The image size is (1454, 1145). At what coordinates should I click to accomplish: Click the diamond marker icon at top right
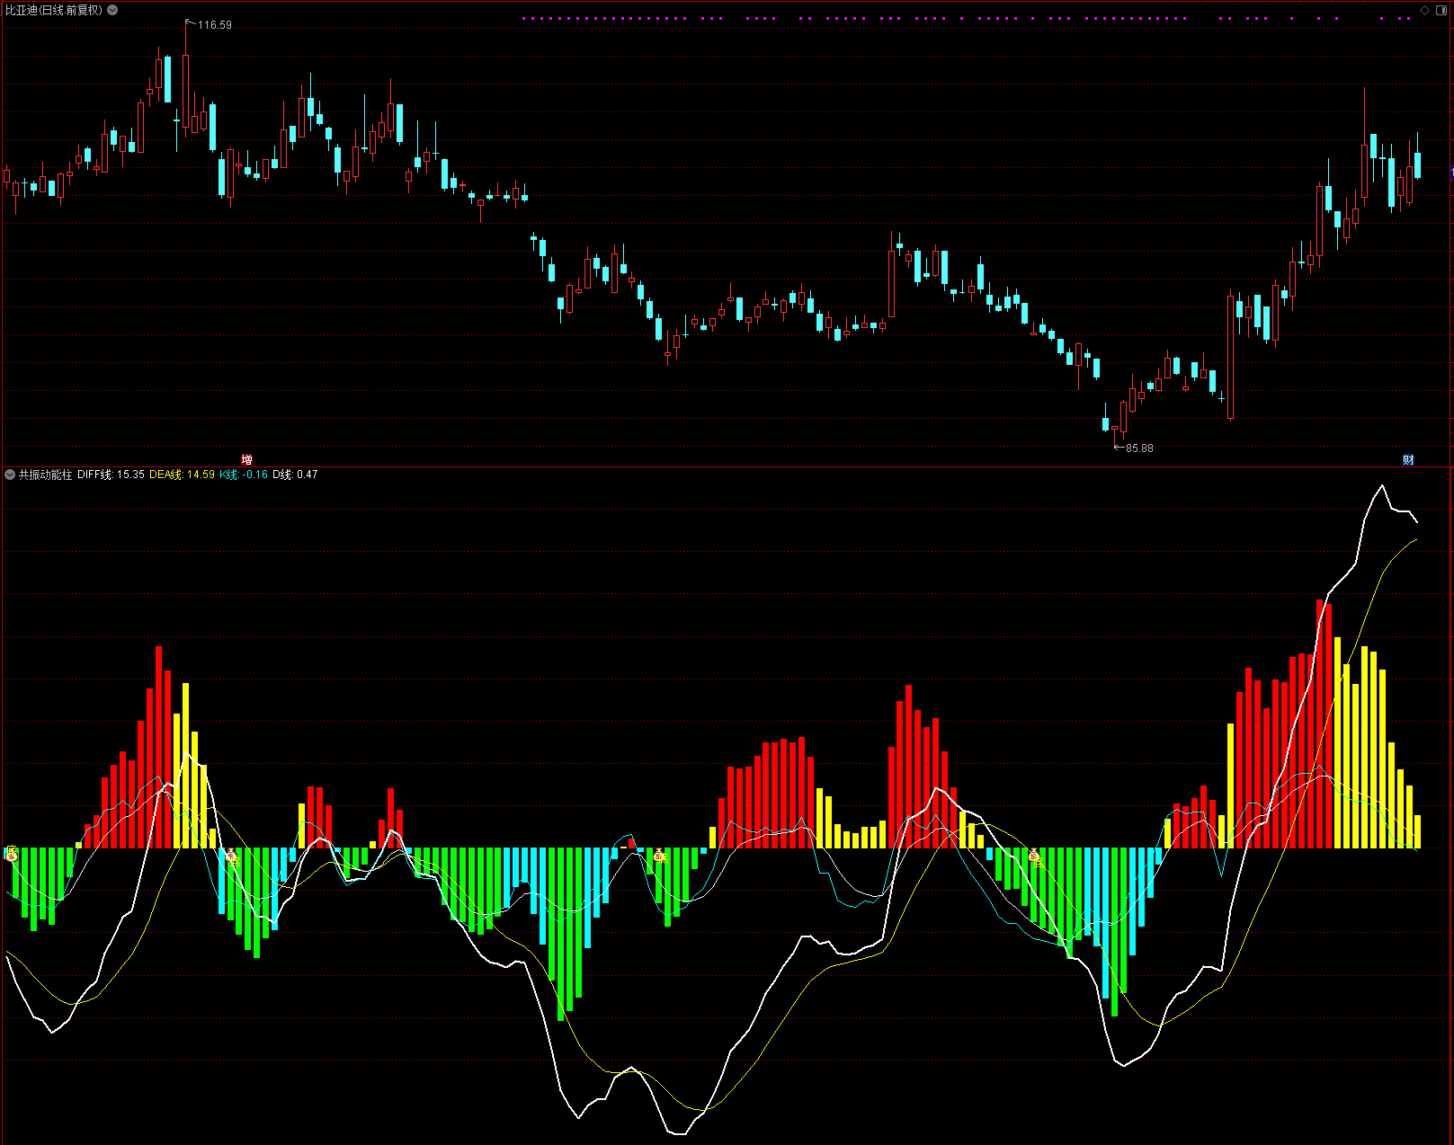click(x=1424, y=10)
